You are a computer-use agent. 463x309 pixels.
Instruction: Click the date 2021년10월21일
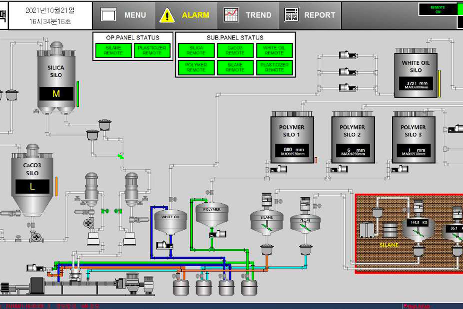(50, 10)
